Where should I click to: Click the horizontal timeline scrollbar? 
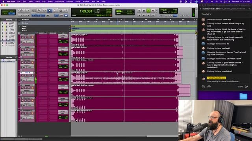[x=109, y=136]
